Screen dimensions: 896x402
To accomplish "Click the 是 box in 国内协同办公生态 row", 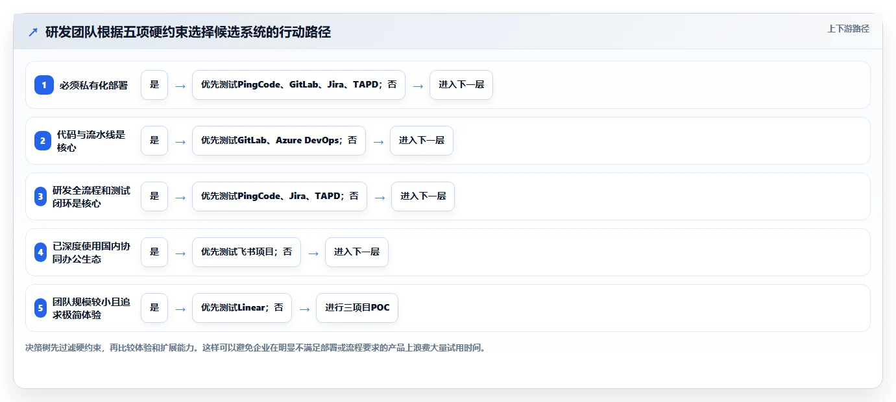I will coord(154,252).
